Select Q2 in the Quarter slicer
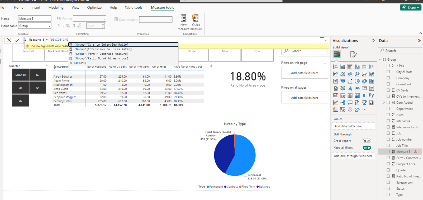The height and width of the screenshot is (200, 423). coord(20,101)
